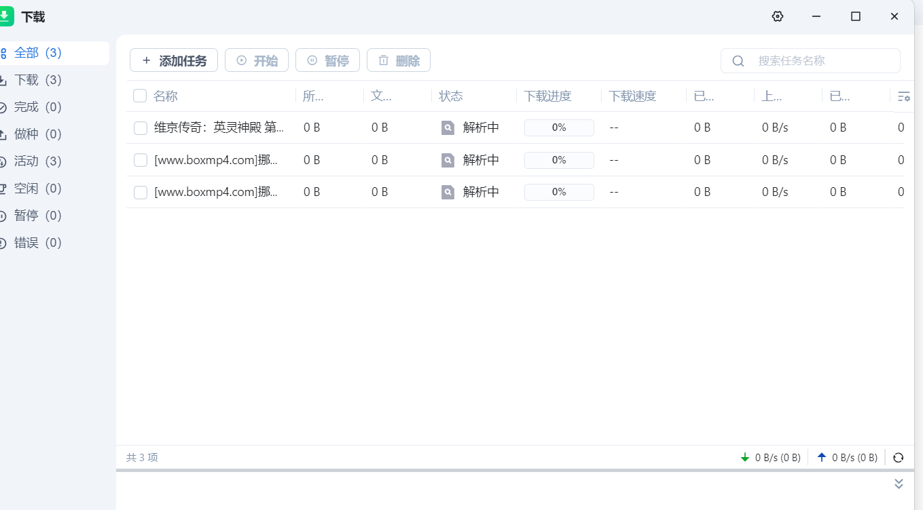Click the plus icon on 添加任务
Image resolution: width=923 pixels, height=510 pixels.
click(x=146, y=60)
